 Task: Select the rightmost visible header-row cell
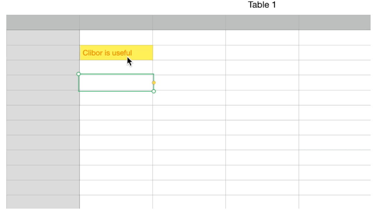[335, 22]
